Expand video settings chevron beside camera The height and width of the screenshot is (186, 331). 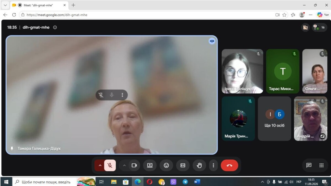click(x=124, y=165)
